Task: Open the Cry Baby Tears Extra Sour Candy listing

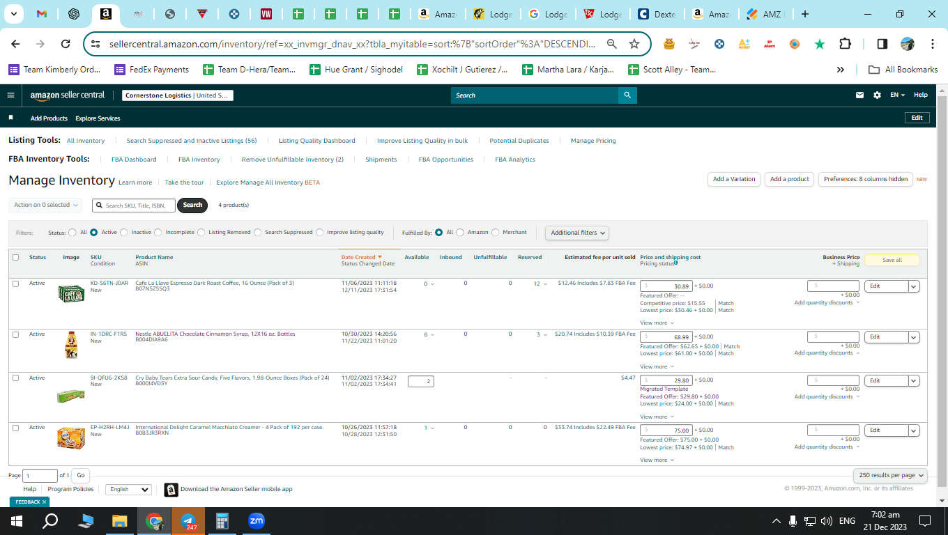Action: pos(232,378)
